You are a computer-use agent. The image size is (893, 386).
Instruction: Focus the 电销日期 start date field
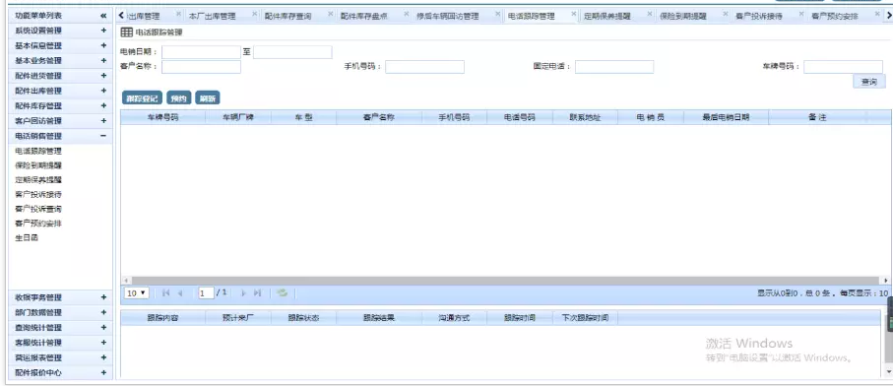pos(201,52)
